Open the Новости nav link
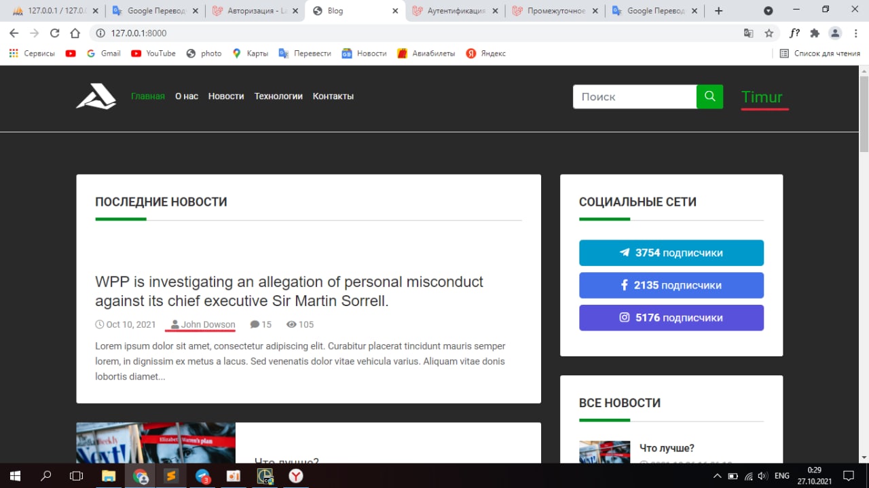Viewport: 869px width, 488px height. point(226,96)
